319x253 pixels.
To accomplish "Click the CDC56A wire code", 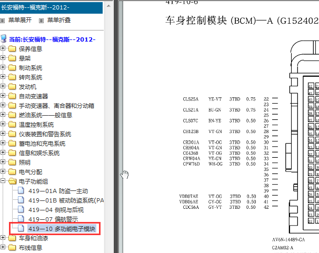I will point(191,207).
